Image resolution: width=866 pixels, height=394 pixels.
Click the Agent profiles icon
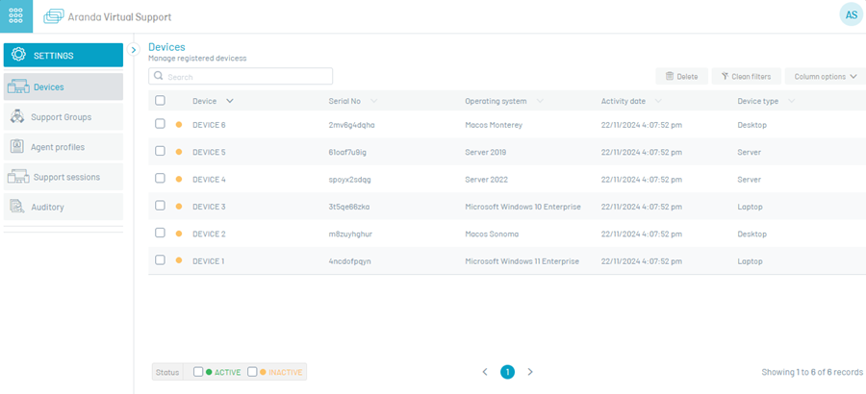click(17, 147)
